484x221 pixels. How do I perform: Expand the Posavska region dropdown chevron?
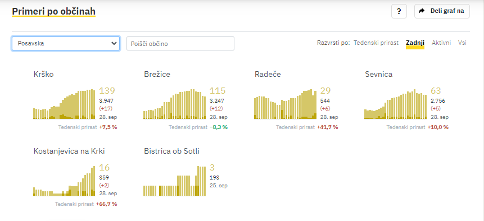coord(114,43)
